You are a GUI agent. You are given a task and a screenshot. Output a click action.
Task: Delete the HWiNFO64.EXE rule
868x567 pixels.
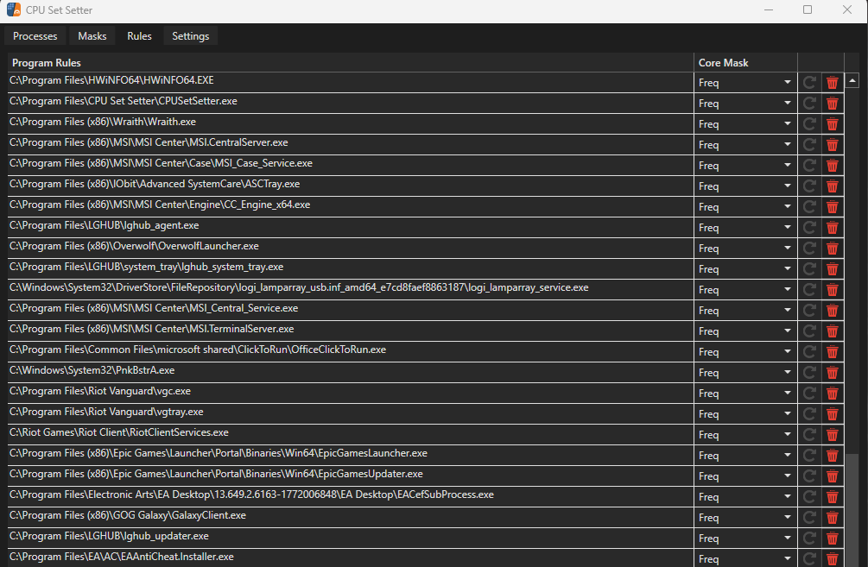(x=832, y=83)
